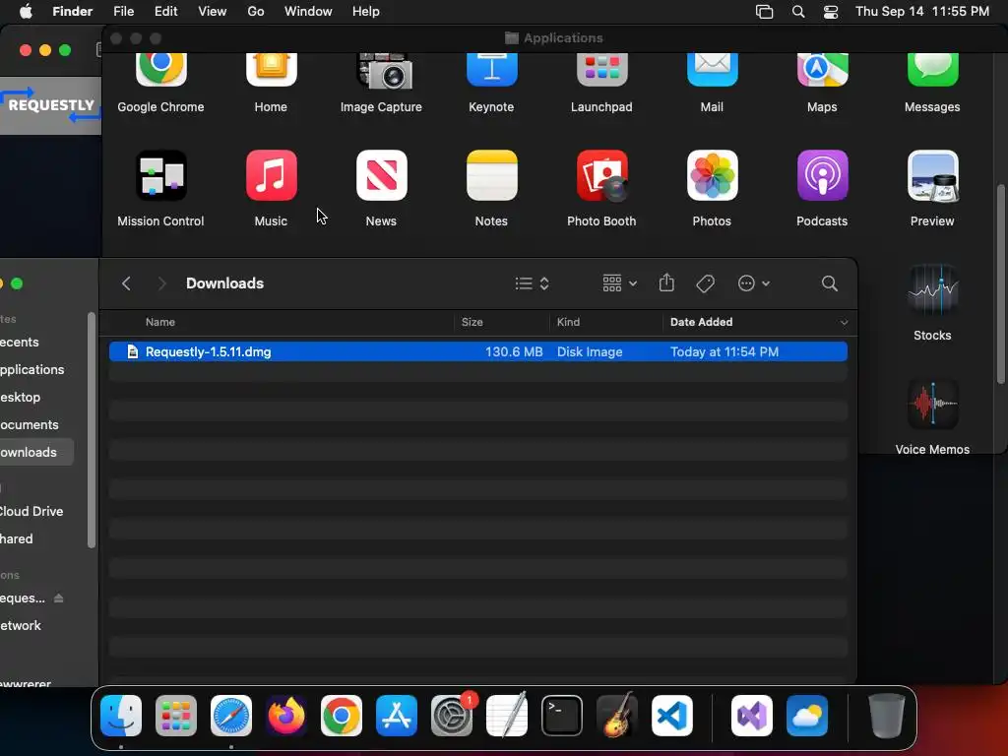Viewport: 1008px width, 756px height.
Task: Open Maps in Applications window
Action: point(822,70)
